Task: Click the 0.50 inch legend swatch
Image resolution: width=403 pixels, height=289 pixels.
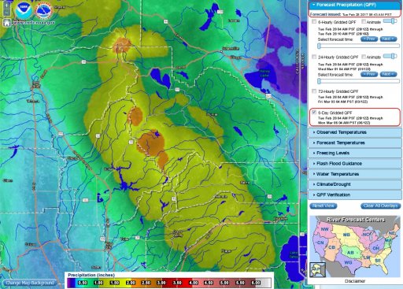Action: 83,283
